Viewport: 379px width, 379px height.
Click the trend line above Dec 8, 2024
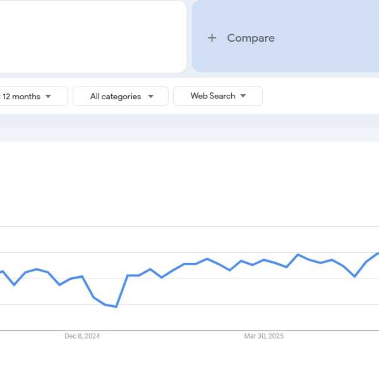pos(82,276)
